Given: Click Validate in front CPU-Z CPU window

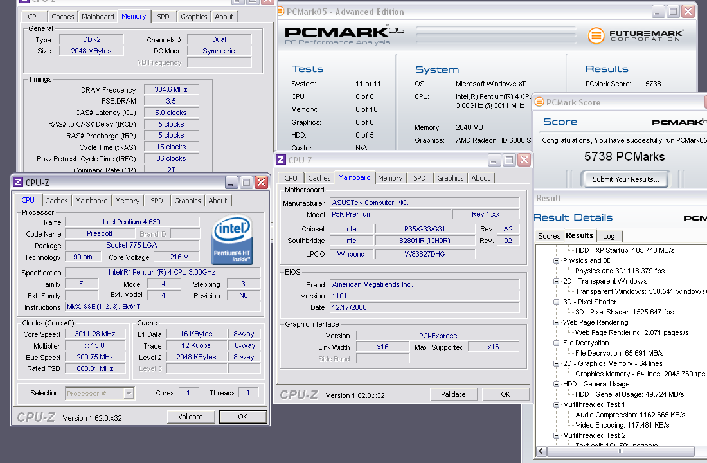Looking at the screenshot, I should click(190, 417).
